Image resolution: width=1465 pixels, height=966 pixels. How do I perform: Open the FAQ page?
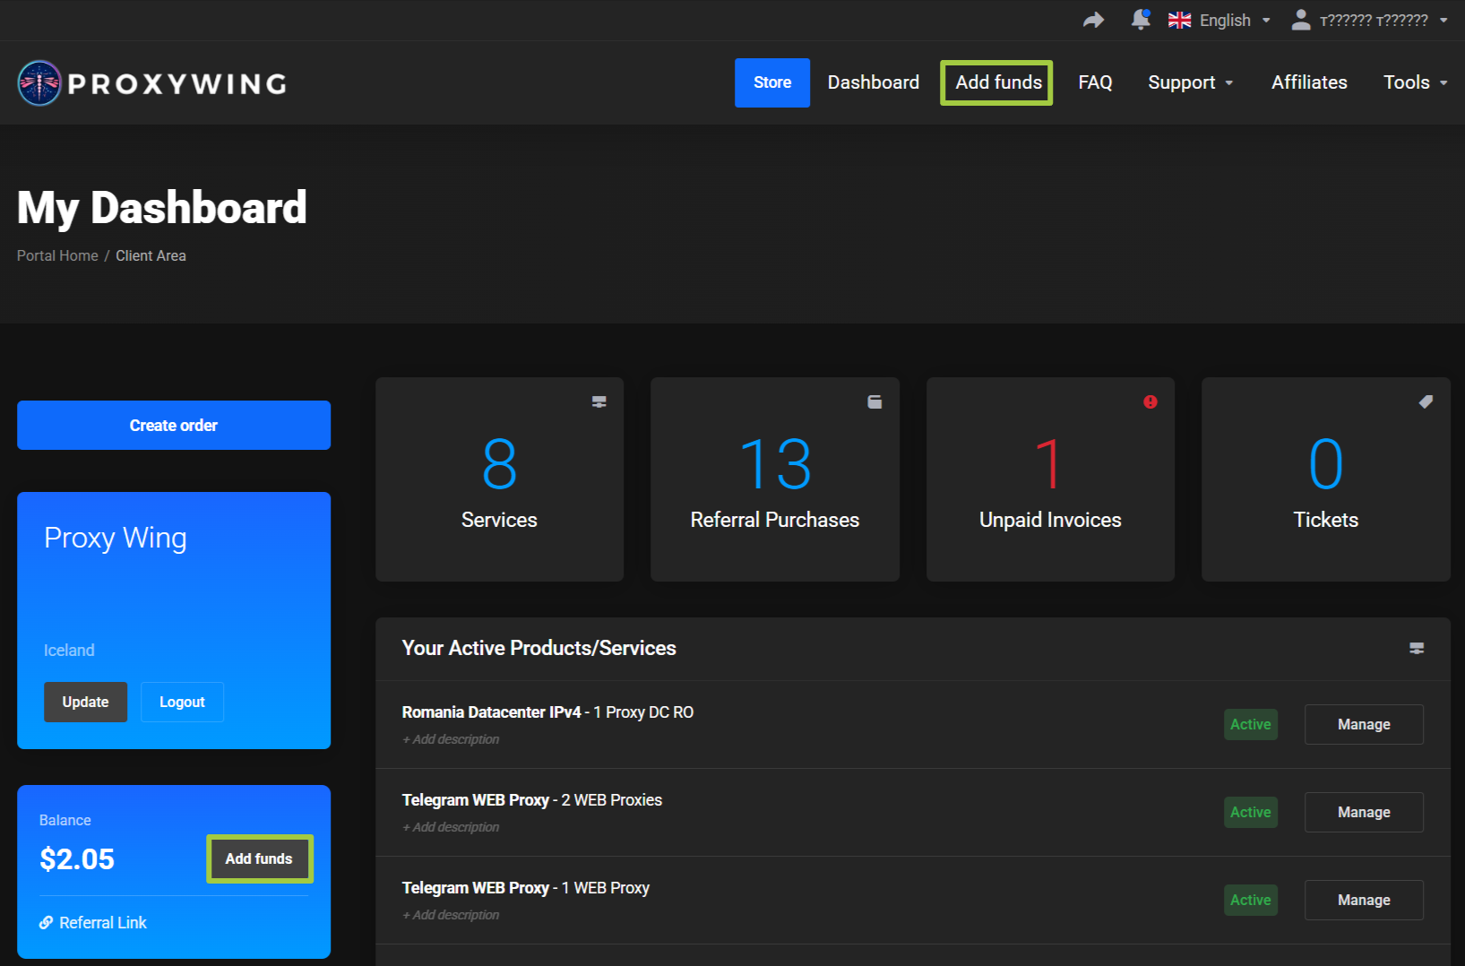[x=1095, y=82]
